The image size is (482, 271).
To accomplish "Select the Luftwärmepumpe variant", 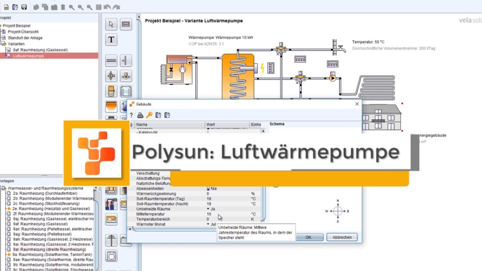I will (28, 56).
